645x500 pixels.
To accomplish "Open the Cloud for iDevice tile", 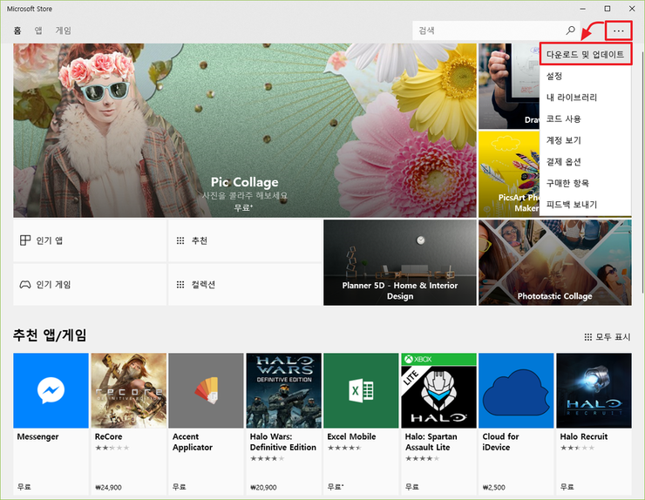I will [x=516, y=423].
